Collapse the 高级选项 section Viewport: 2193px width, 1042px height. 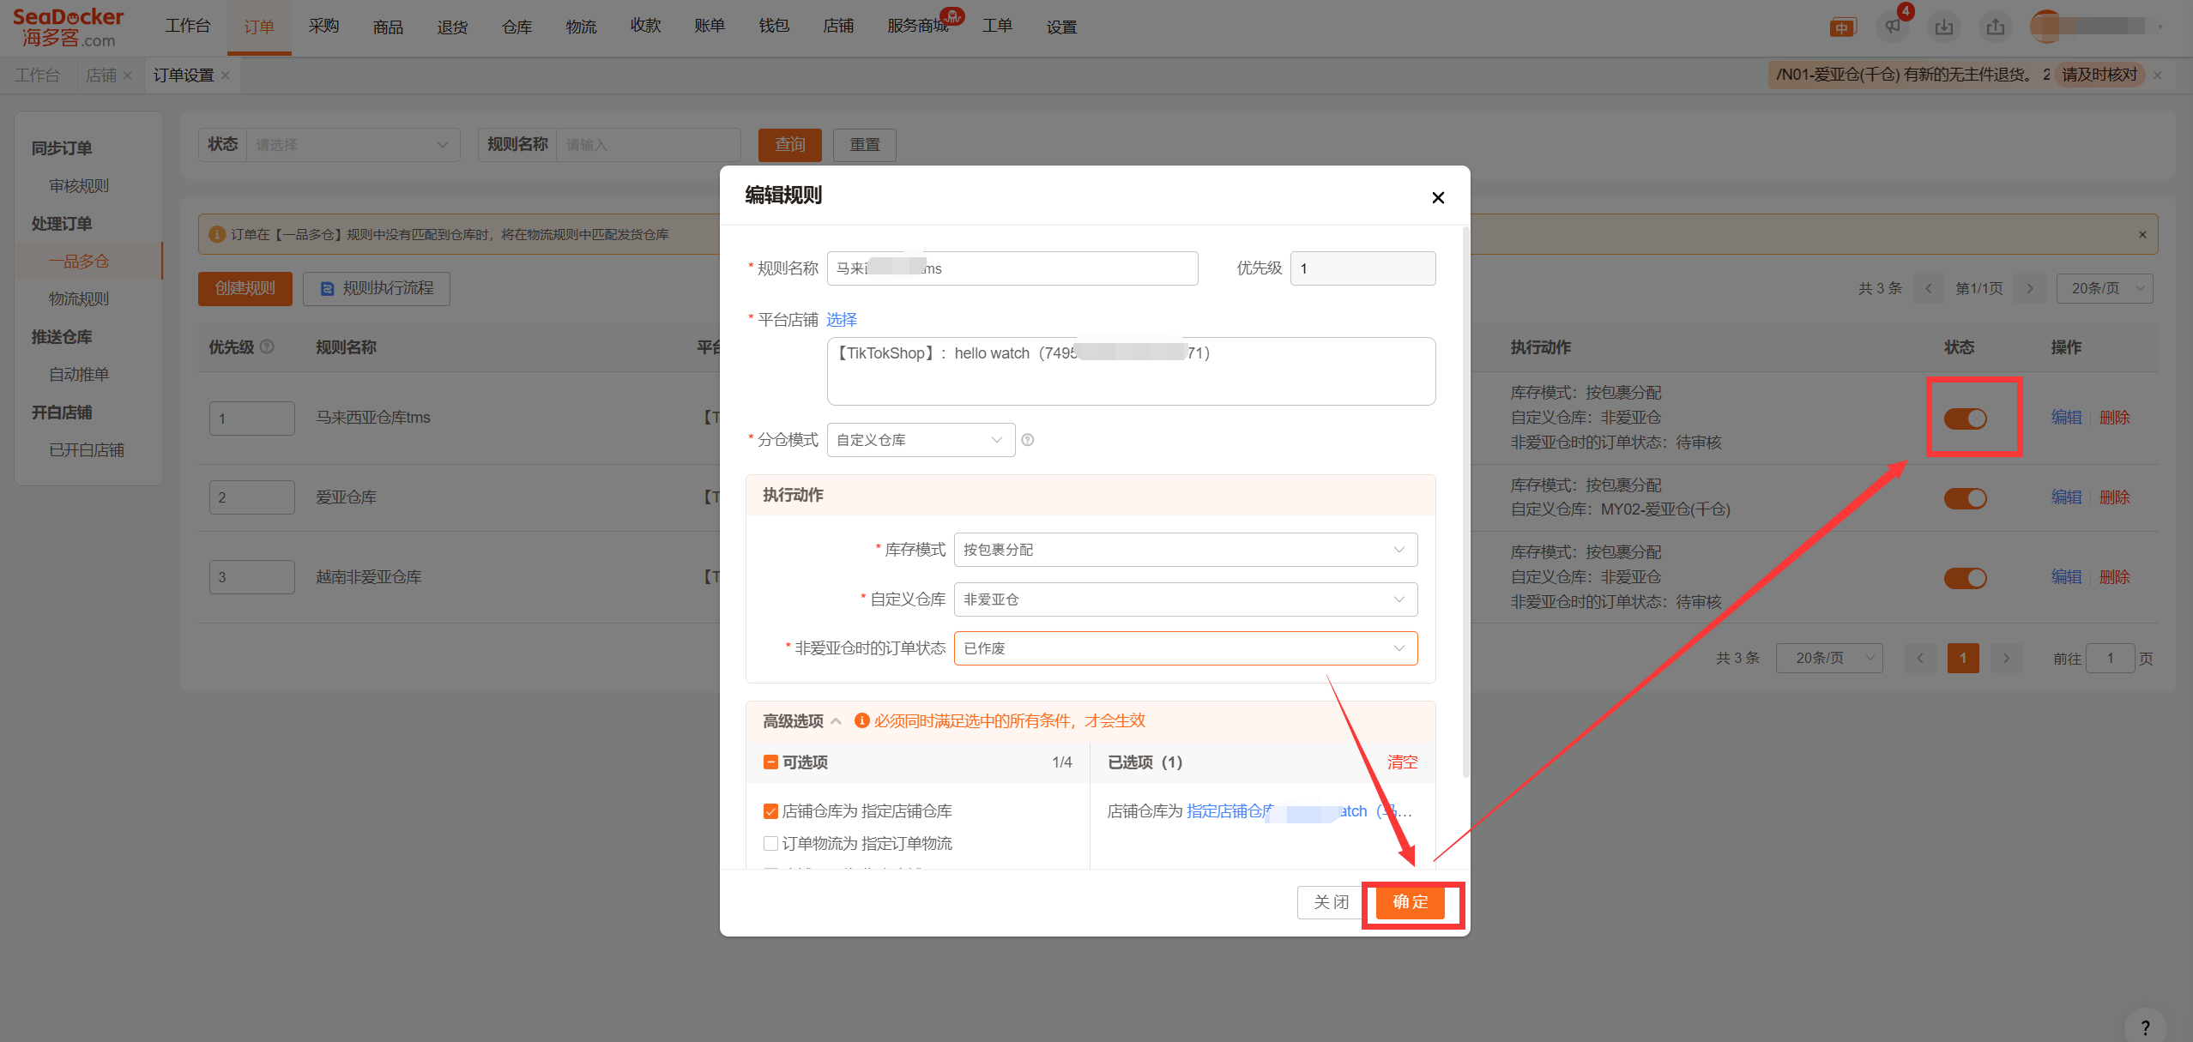(x=836, y=721)
